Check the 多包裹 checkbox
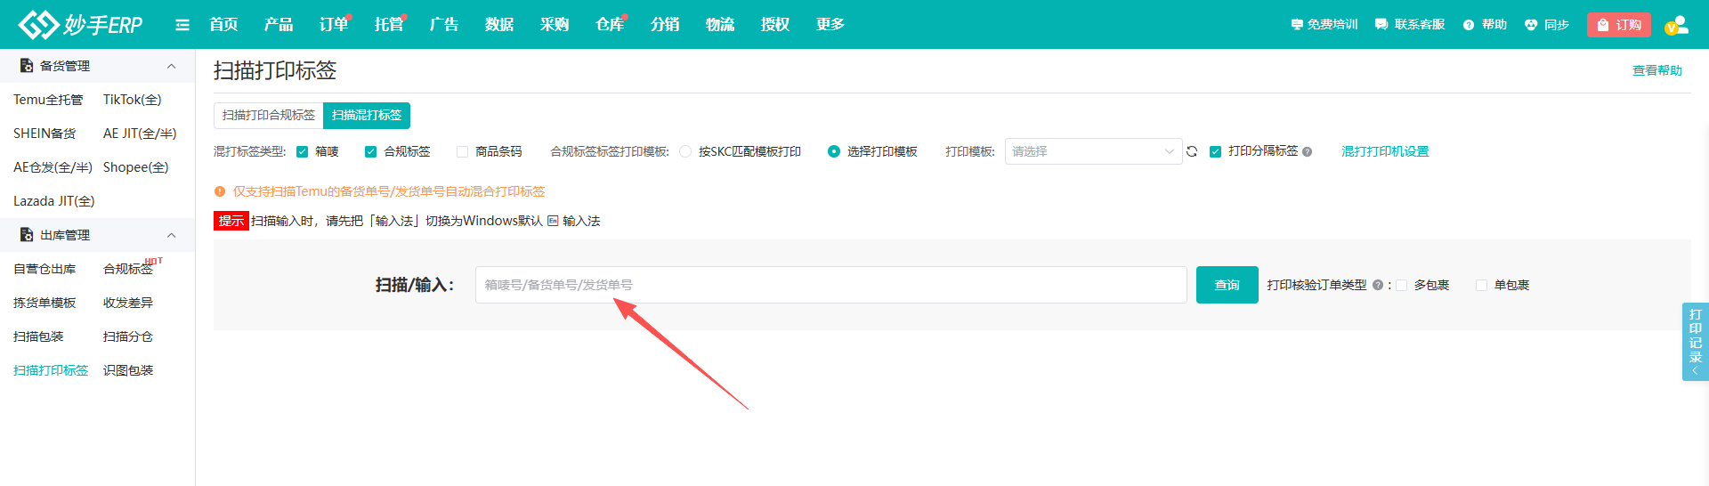1709x486 pixels. [1402, 286]
